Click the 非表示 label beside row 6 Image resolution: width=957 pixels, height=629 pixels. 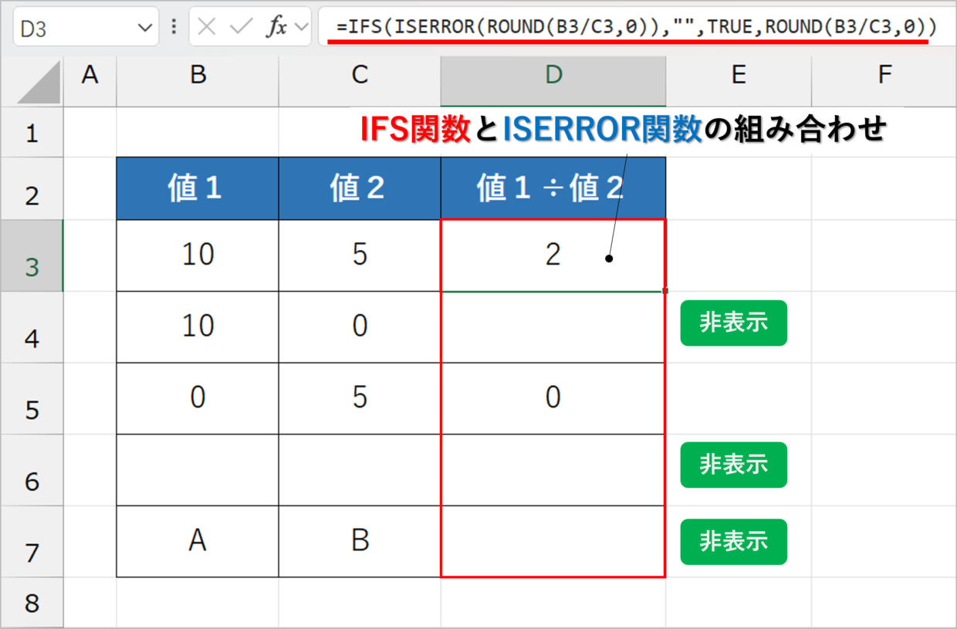[733, 465]
